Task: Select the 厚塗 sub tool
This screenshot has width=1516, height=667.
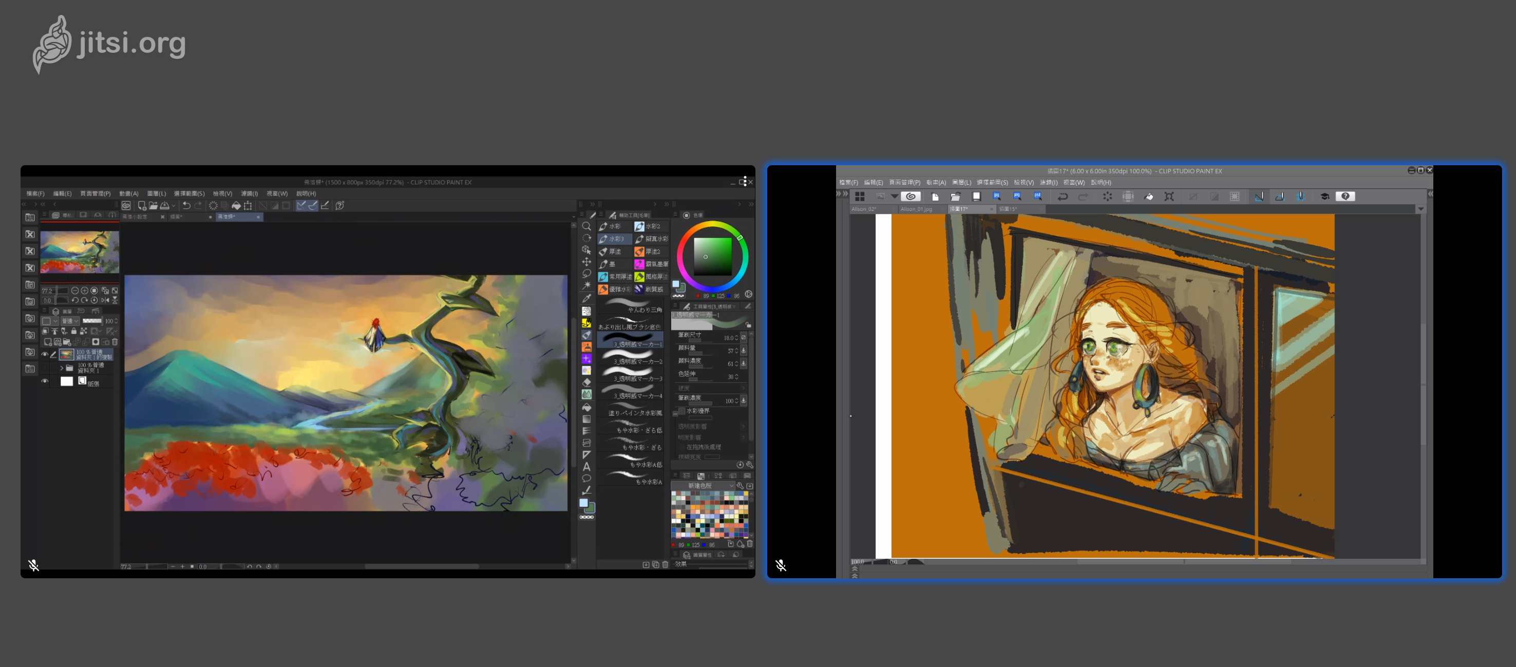Action: [x=614, y=251]
